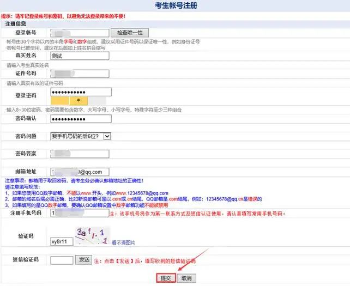Click the 邮箱地址 email input field
350x286 pixels.
click(x=80, y=172)
